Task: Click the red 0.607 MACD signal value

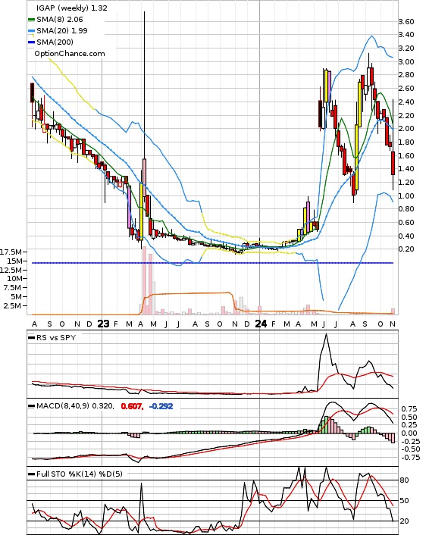Action: tap(132, 406)
